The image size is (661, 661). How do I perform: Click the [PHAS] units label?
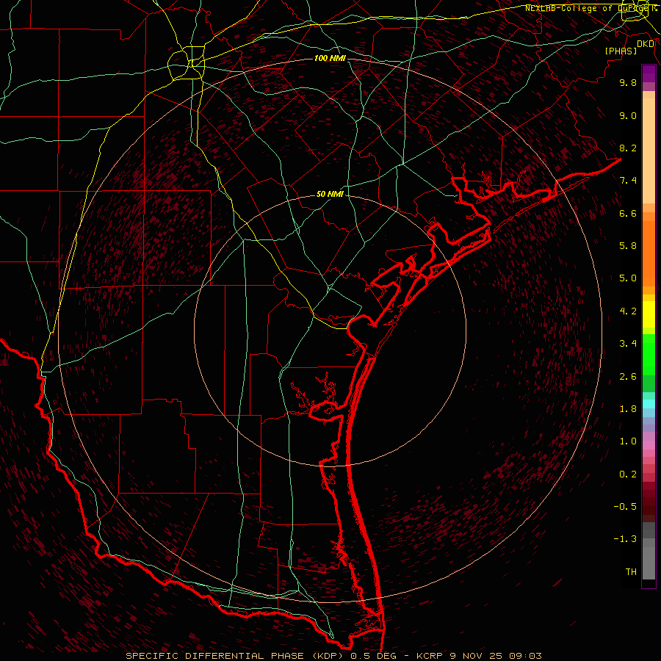[621, 51]
